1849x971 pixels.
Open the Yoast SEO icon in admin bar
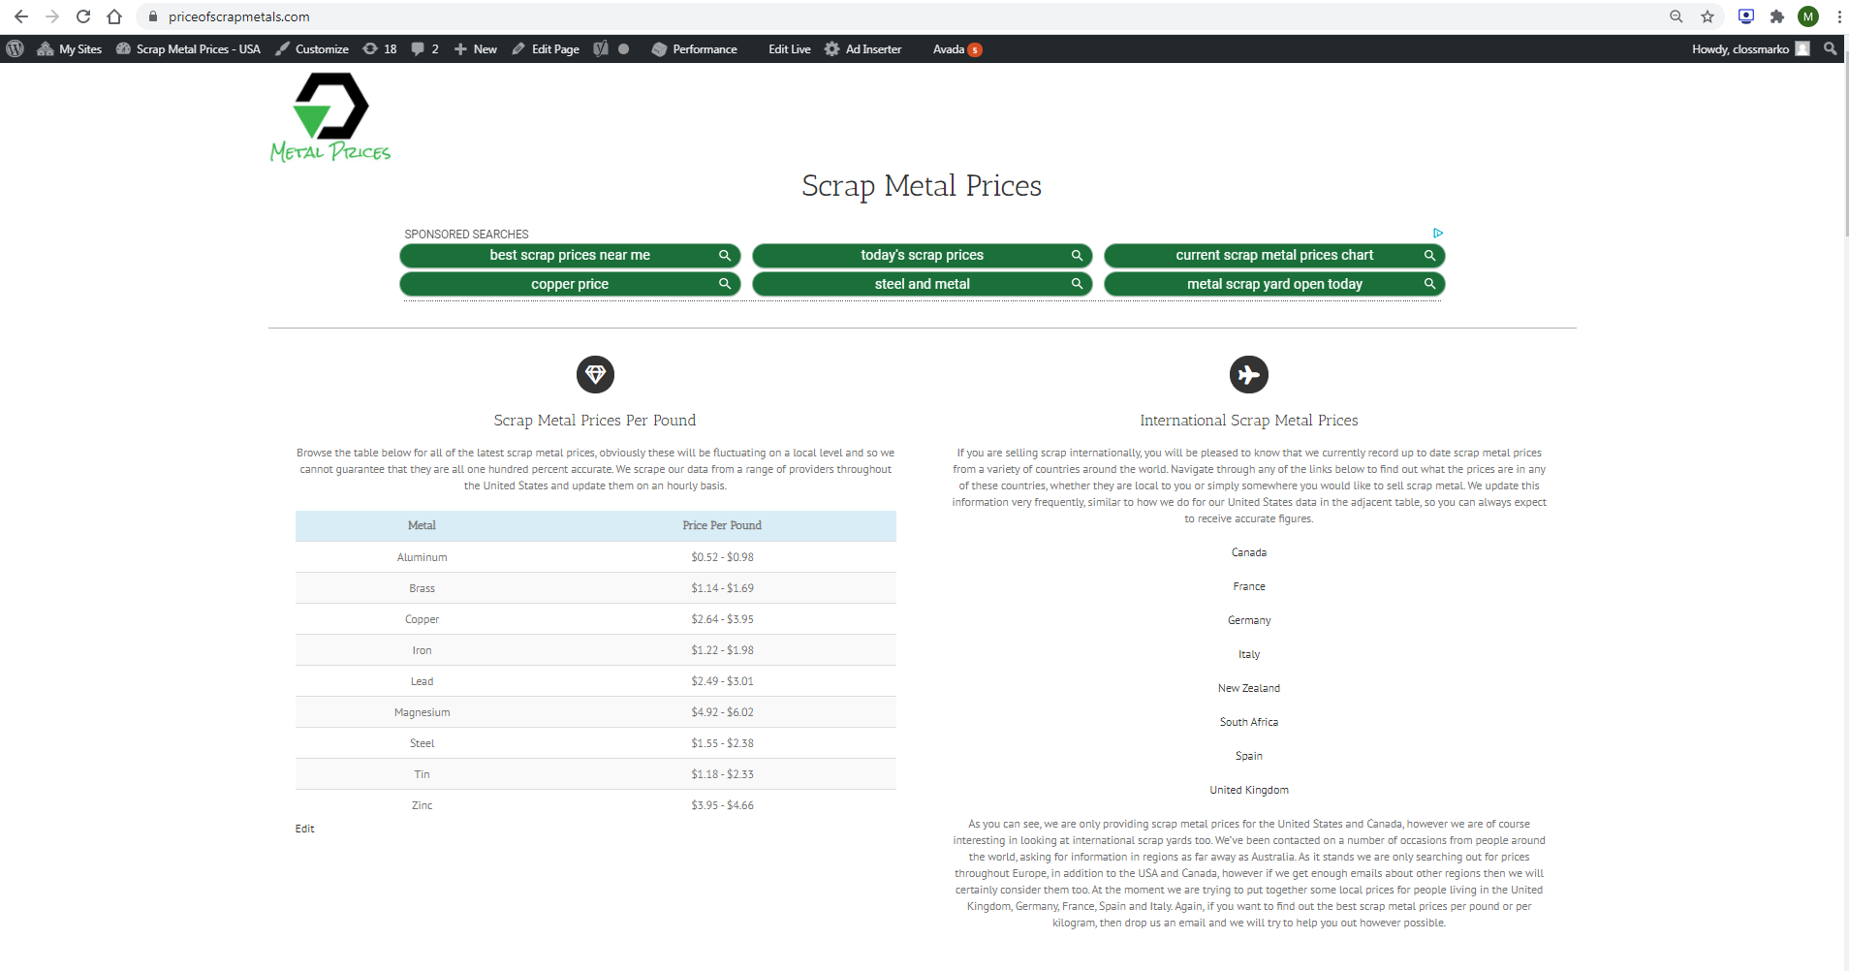point(601,48)
